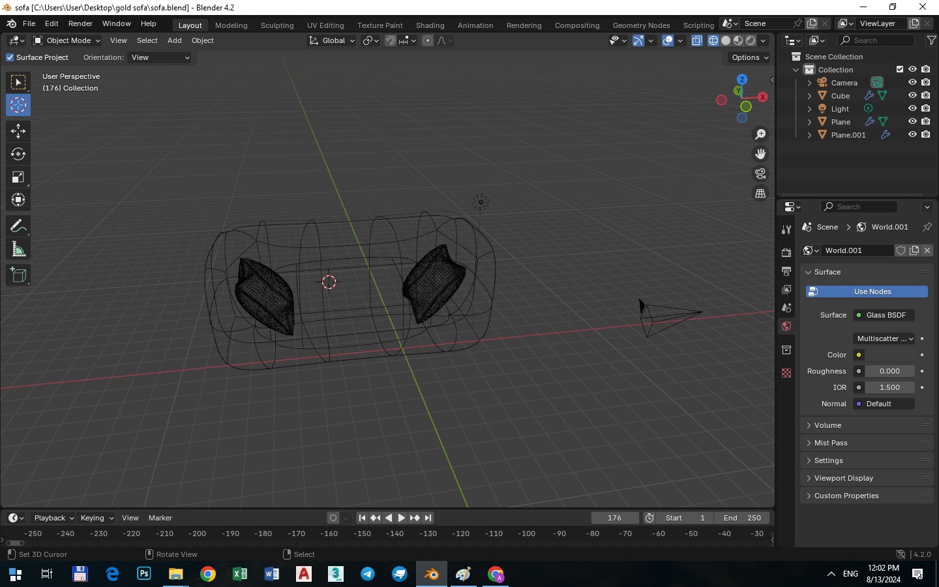Screen dimensions: 939x587
Task: Select the Scale tool
Action: point(18,177)
